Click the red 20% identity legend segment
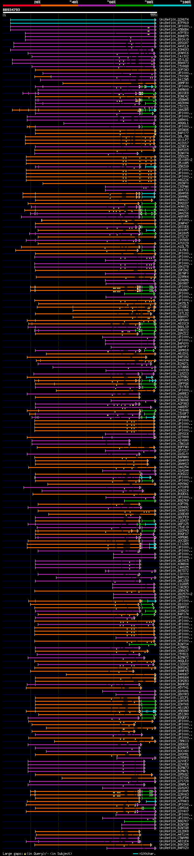Image resolution: width=194 pixels, height=856 pixels. 22,5
